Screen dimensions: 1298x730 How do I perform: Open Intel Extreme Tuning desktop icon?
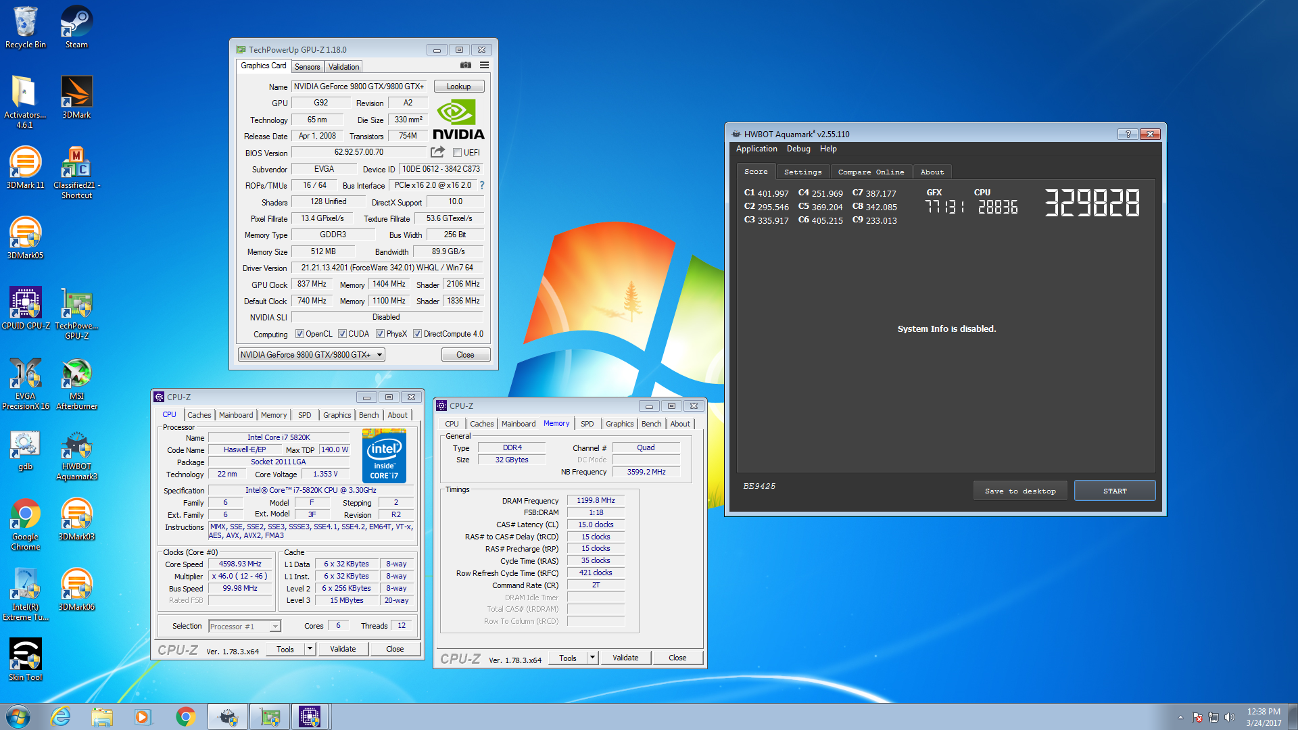click(26, 594)
